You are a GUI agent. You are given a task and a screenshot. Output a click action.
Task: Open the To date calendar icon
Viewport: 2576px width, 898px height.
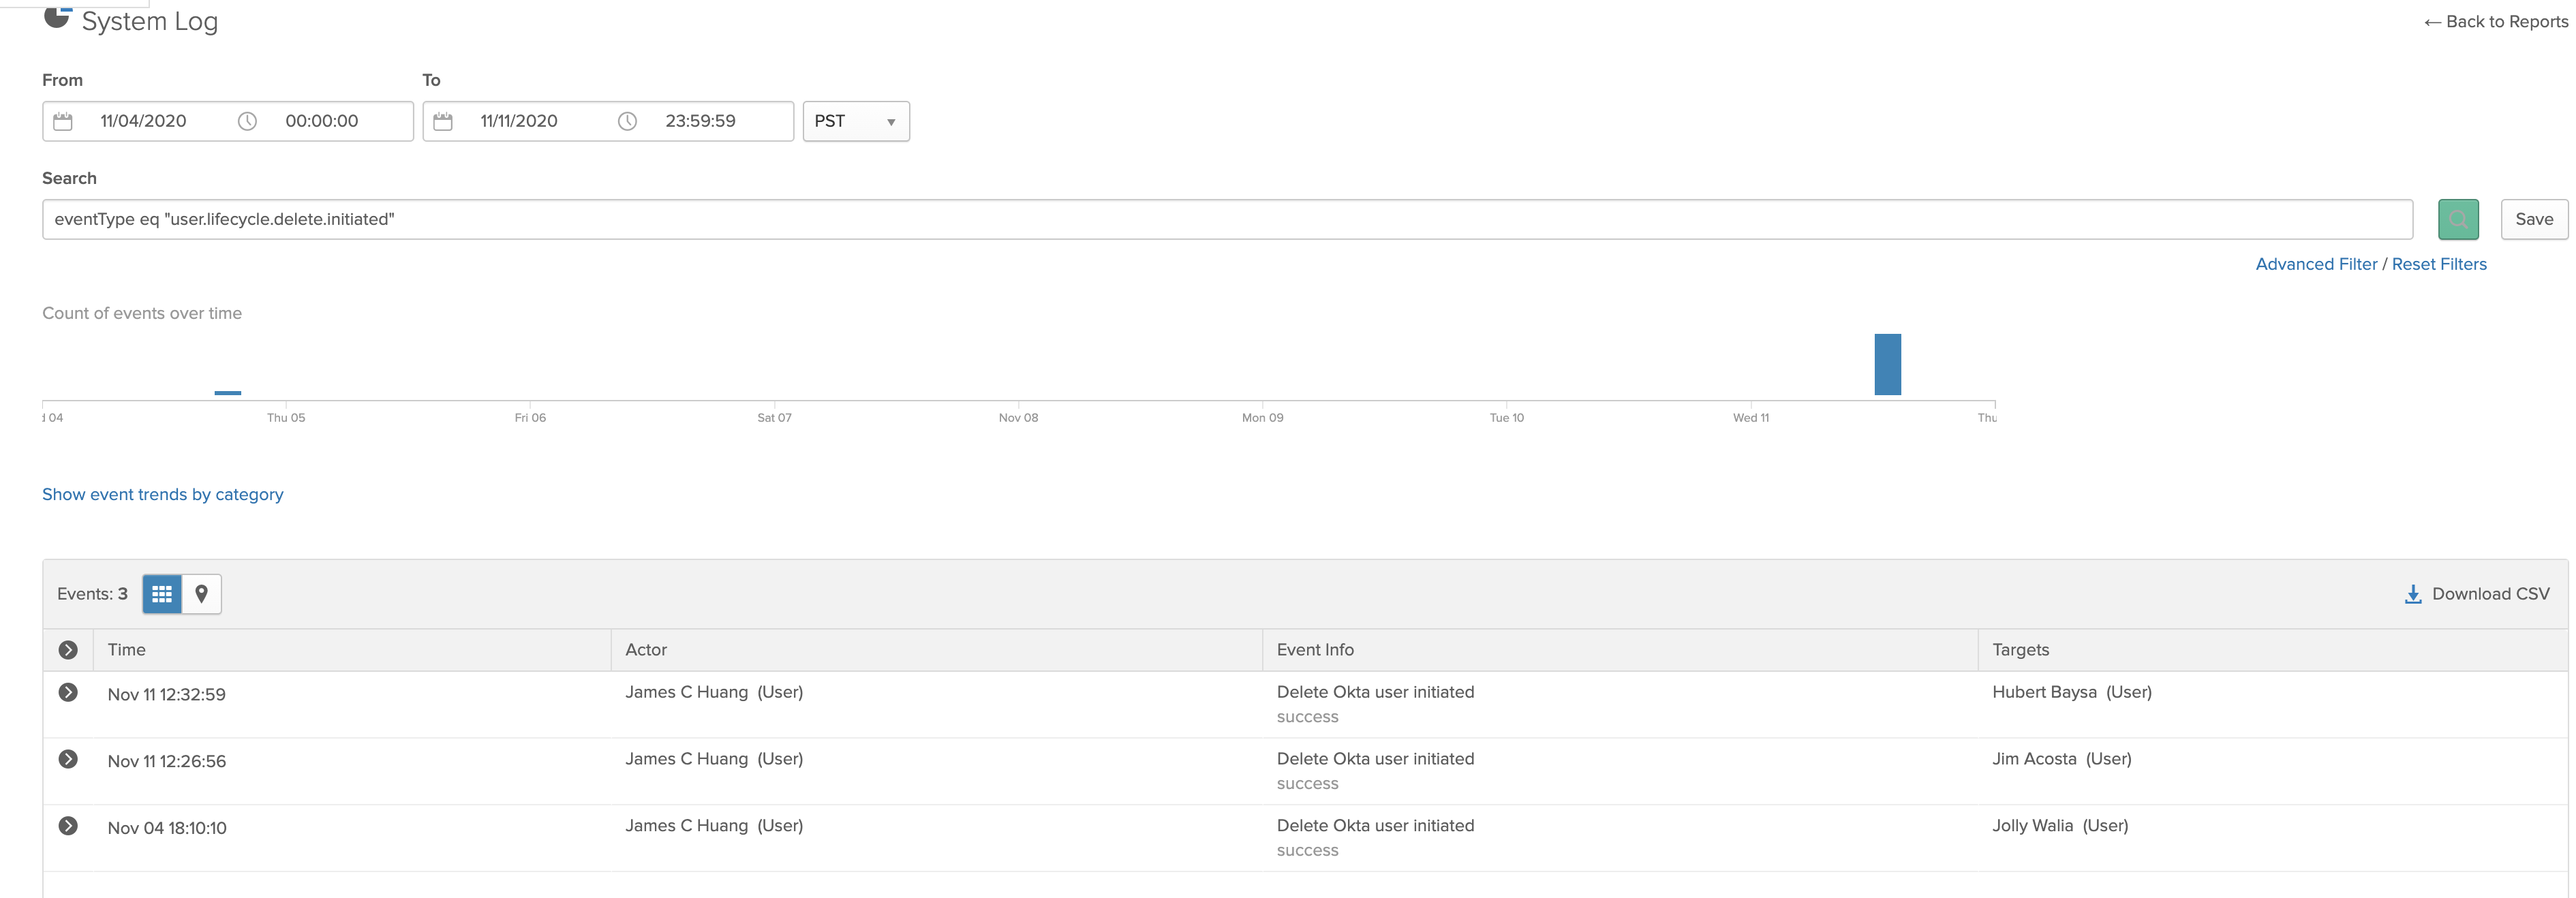443,121
